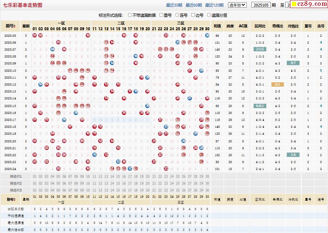Open the 最近120期 link
Viewport: 328px width, 233px height.
click(x=214, y=5)
